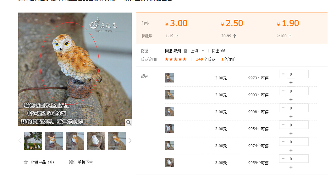Increase quantity for the 9974个可售 row
Image resolution: width=336 pixels, height=181 pixels.
[291, 150]
